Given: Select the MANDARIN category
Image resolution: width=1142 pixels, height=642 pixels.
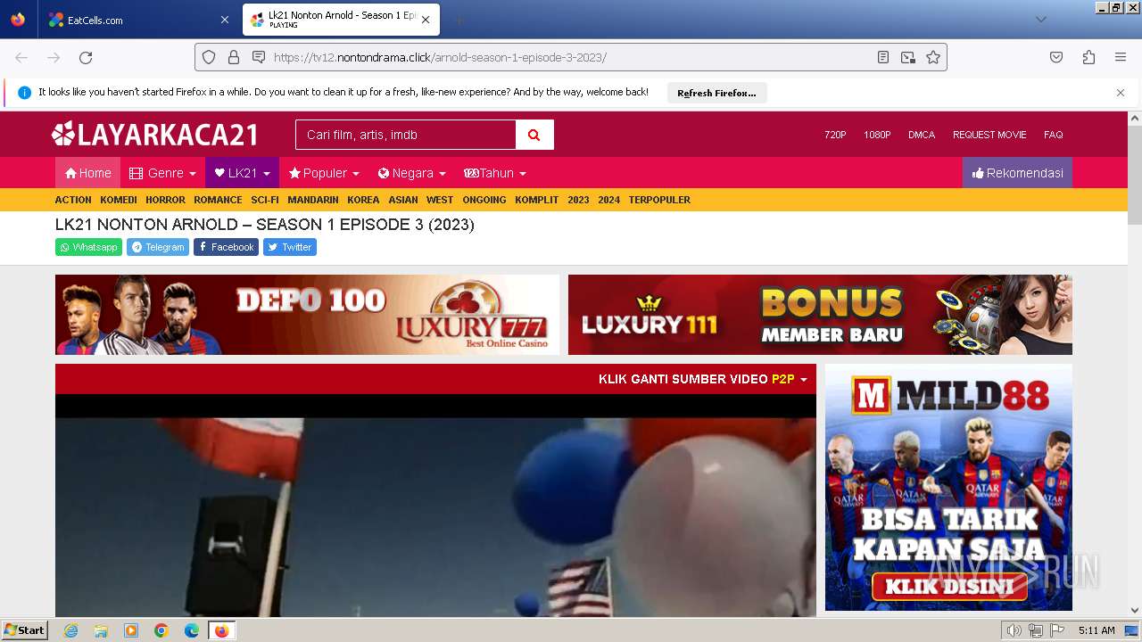Looking at the screenshot, I should coord(313,200).
